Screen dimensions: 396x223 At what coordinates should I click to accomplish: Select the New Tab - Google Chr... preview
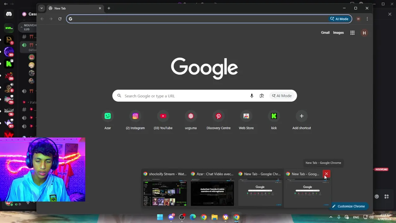260,189
